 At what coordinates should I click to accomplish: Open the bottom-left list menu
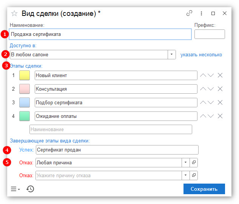[15, 189]
